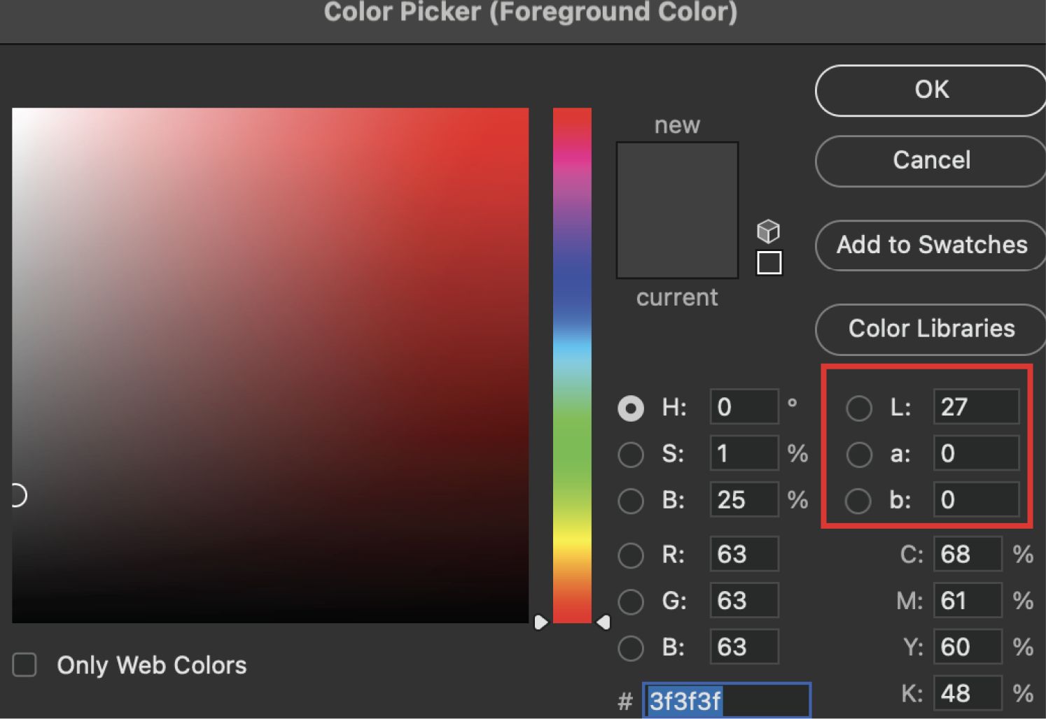
Task: Click the right hue slider arrow
Action: [x=604, y=622]
